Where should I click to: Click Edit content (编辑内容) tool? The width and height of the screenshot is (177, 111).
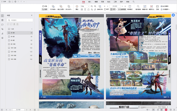click(x=145, y=8)
